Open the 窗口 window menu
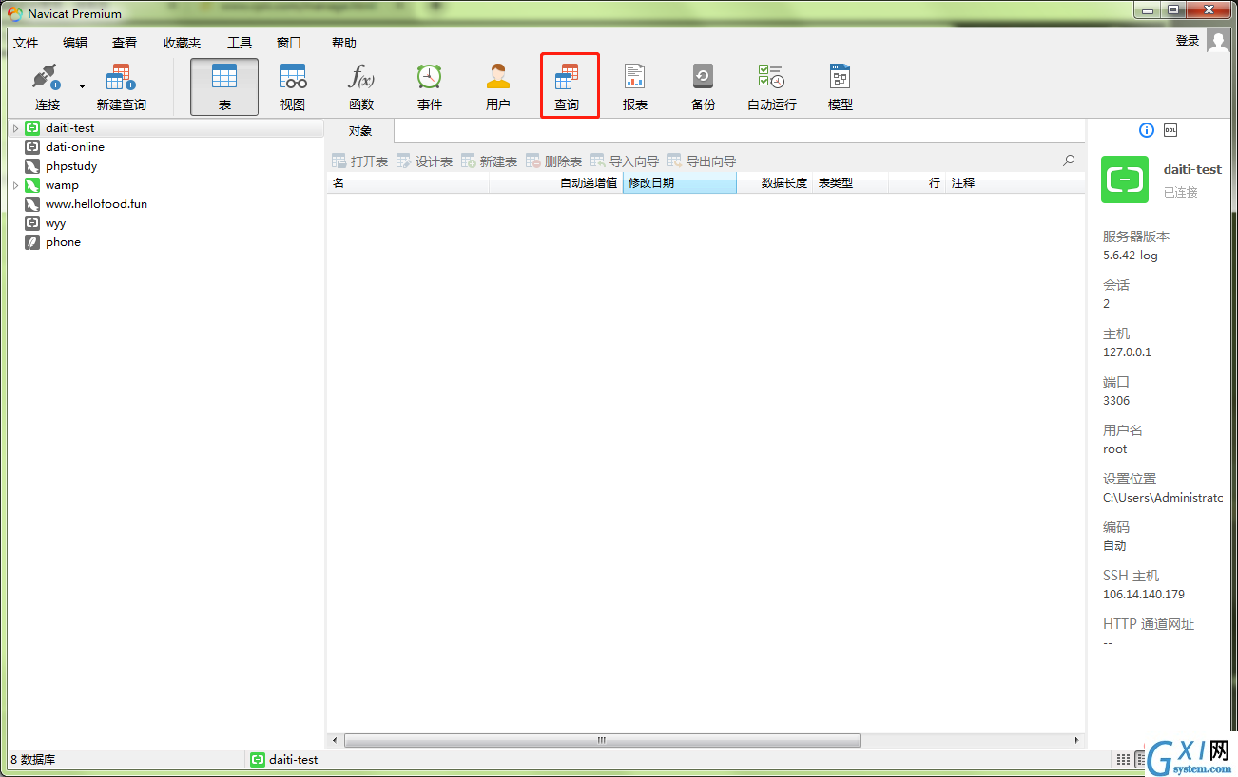The width and height of the screenshot is (1238, 777). click(x=289, y=43)
